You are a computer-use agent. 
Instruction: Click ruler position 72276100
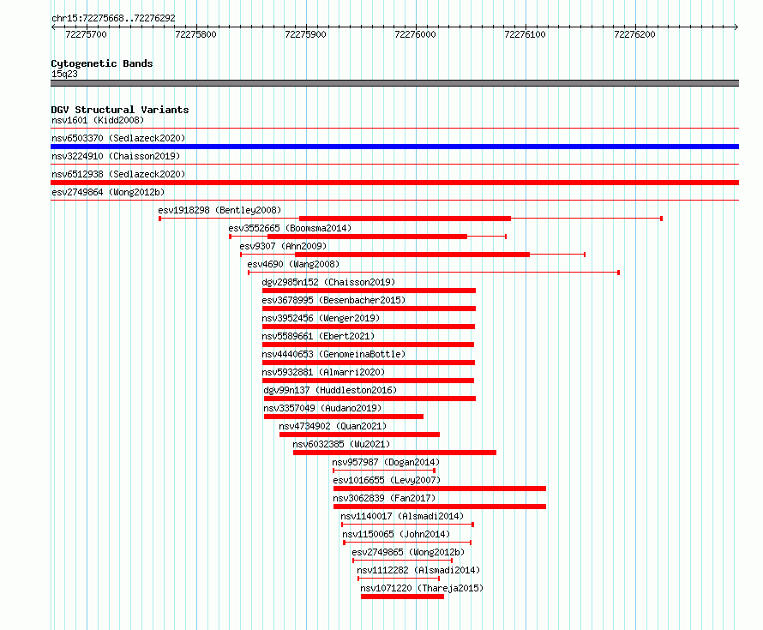tap(525, 34)
